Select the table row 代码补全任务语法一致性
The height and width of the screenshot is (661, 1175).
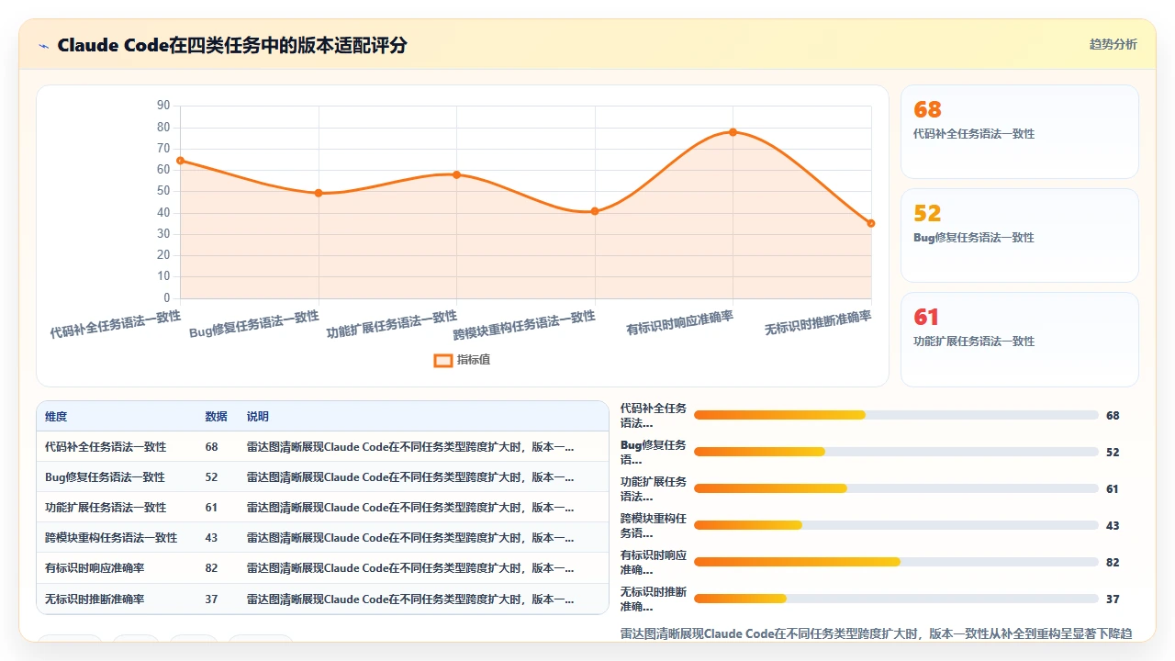322,447
